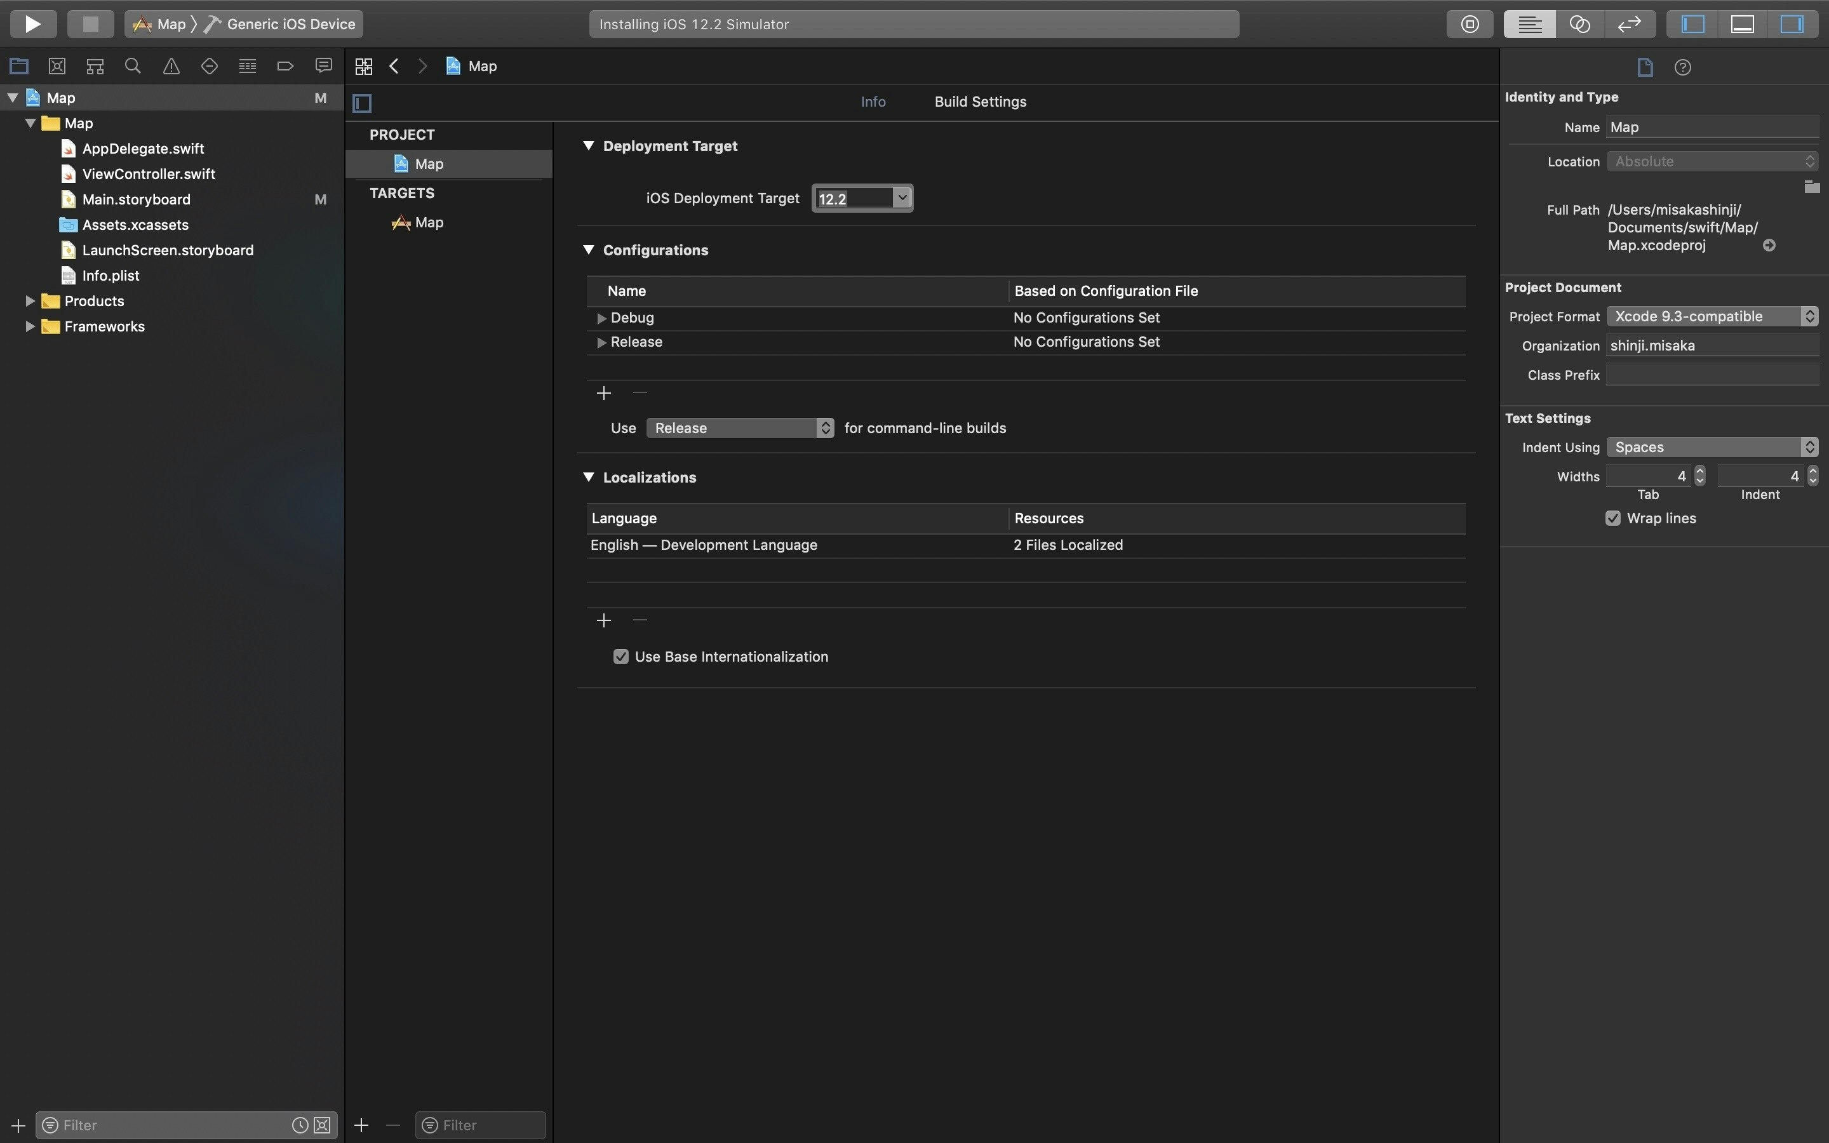Add a new target with plus
This screenshot has height=1143, width=1829.
pos(361,1125)
